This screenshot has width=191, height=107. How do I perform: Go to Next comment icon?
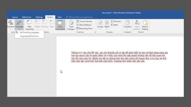click(52, 23)
